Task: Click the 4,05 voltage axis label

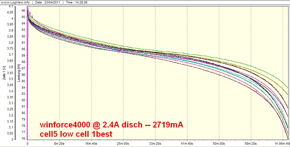Action: 10,12
